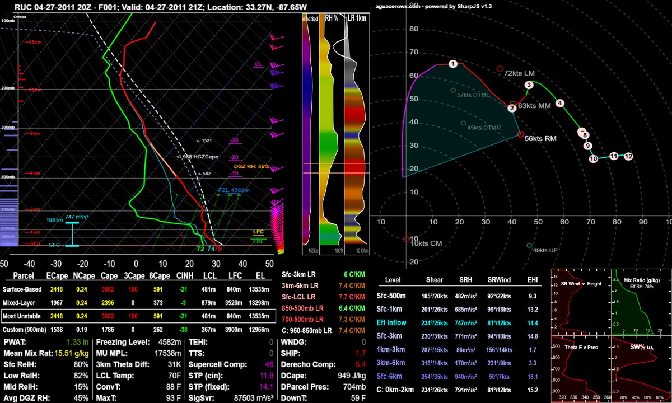Click the FZL 4582m label on Skew-T
Image resolution: width=672 pixels, height=403 pixels.
tap(235, 190)
